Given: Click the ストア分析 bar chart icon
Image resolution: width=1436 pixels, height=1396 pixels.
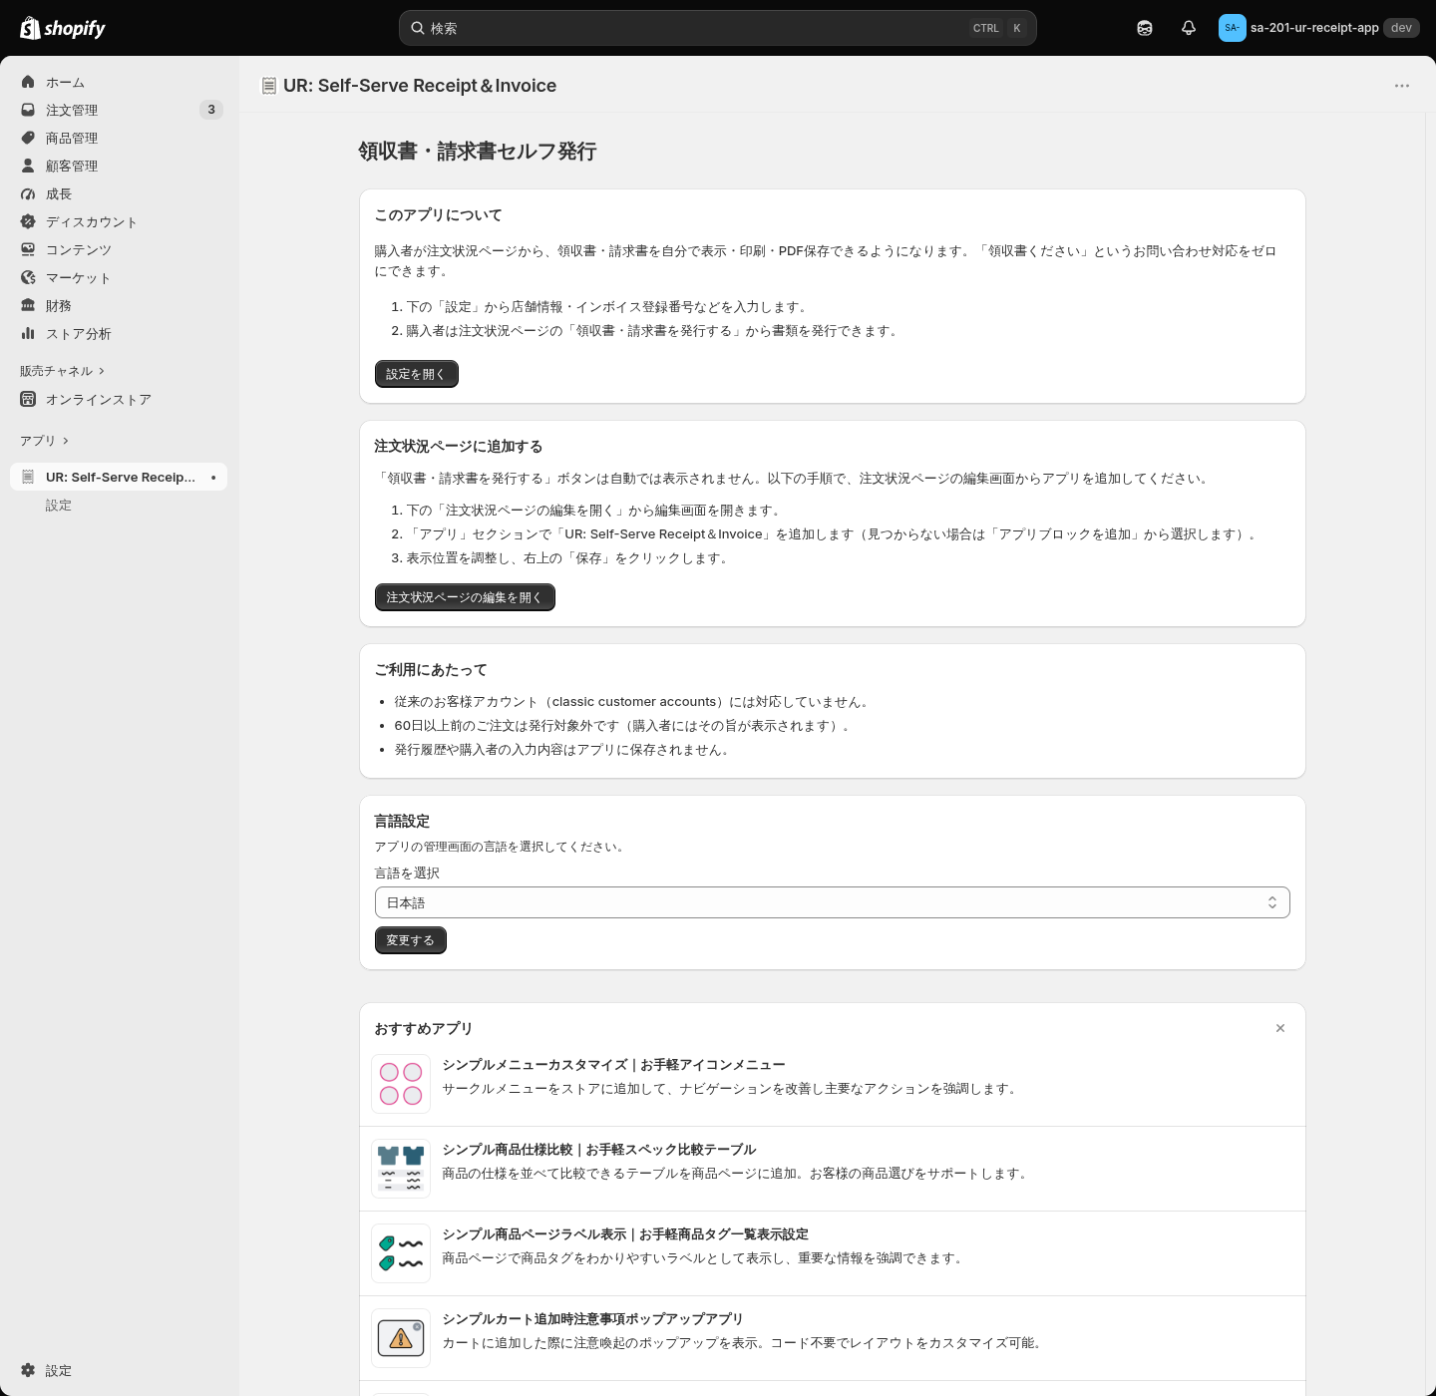Looking at the screenshot, I should point(28,333).
